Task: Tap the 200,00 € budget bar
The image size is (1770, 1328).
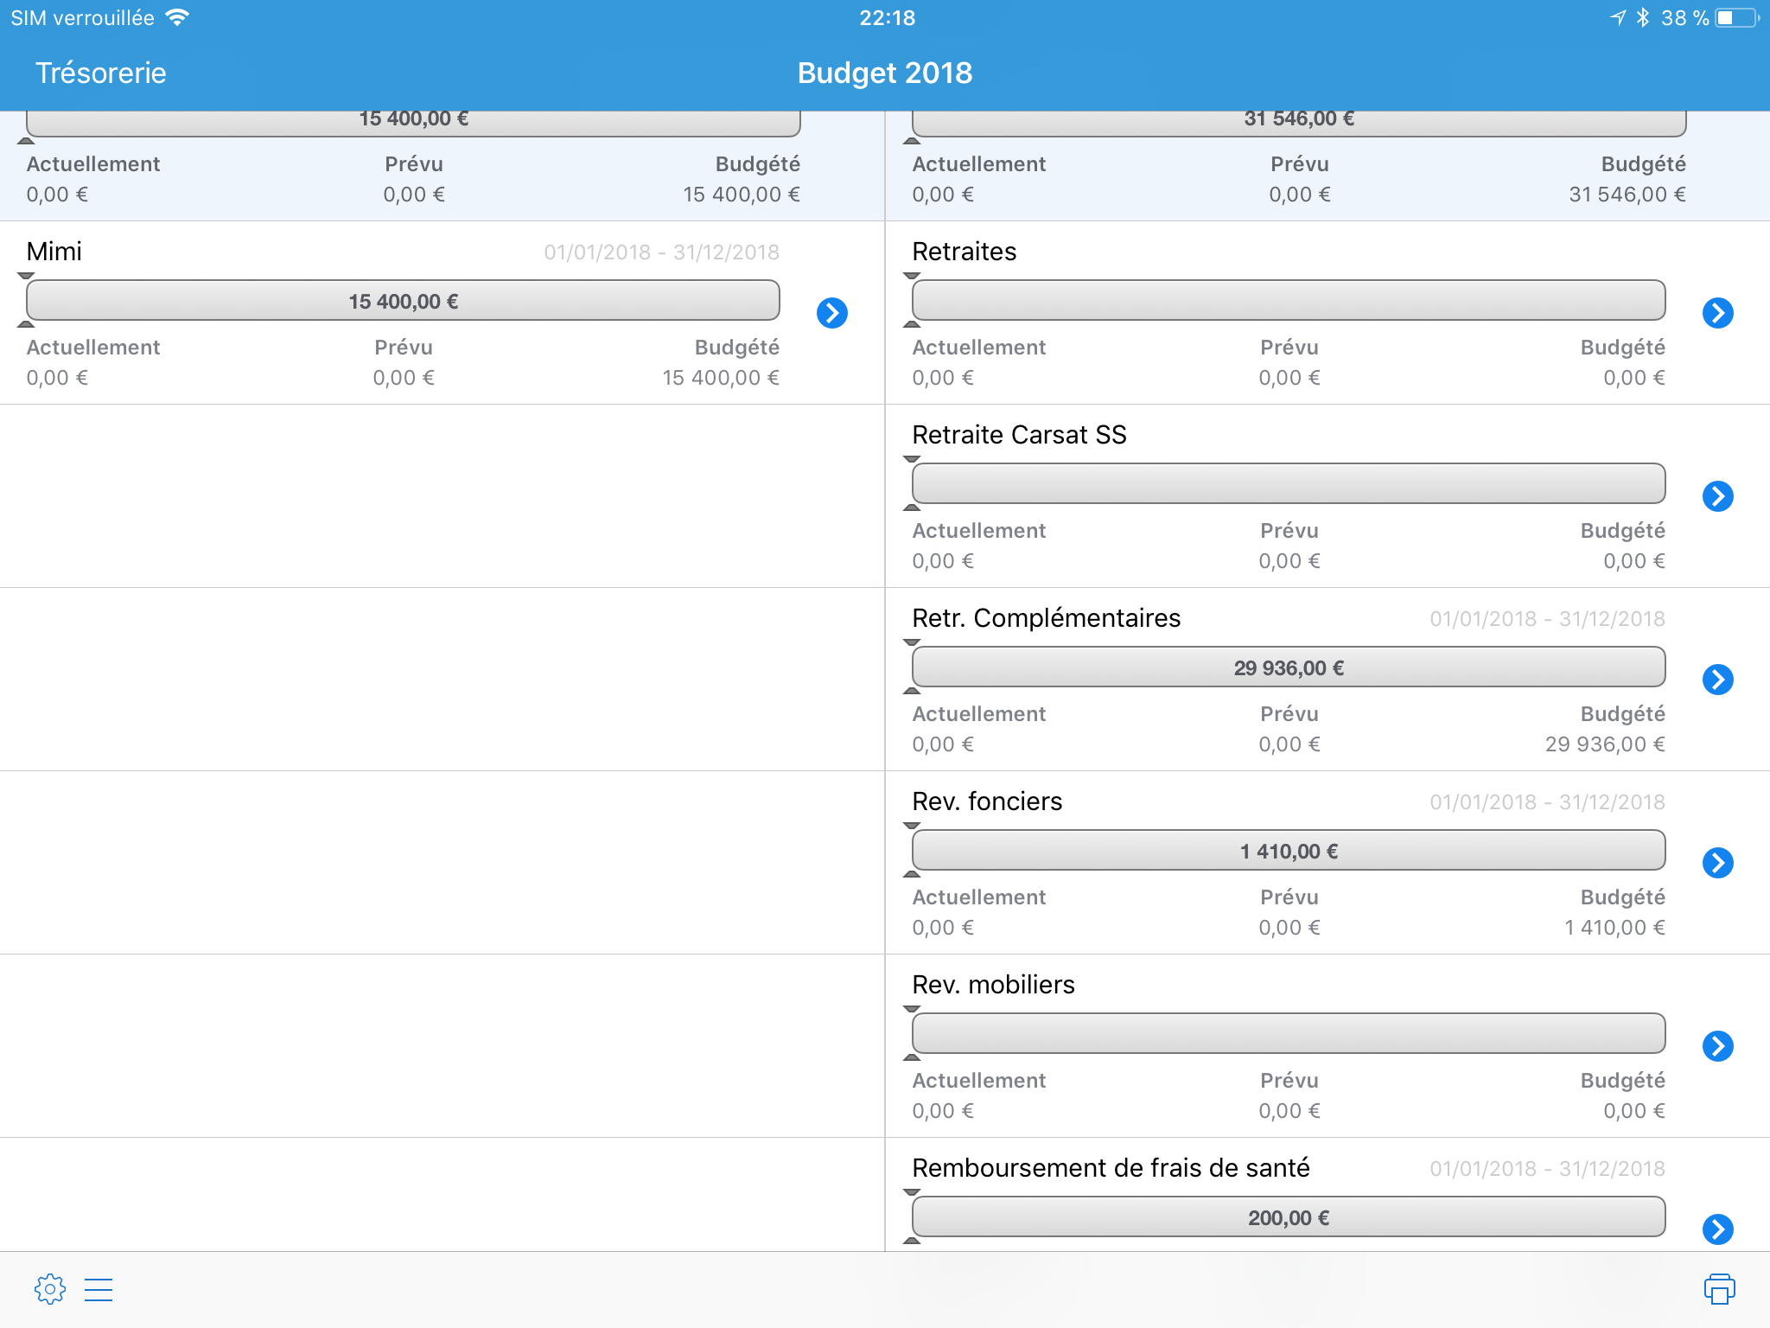Action: click(1288, 1217)
